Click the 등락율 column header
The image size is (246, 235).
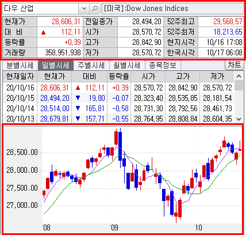click(119, 77)
